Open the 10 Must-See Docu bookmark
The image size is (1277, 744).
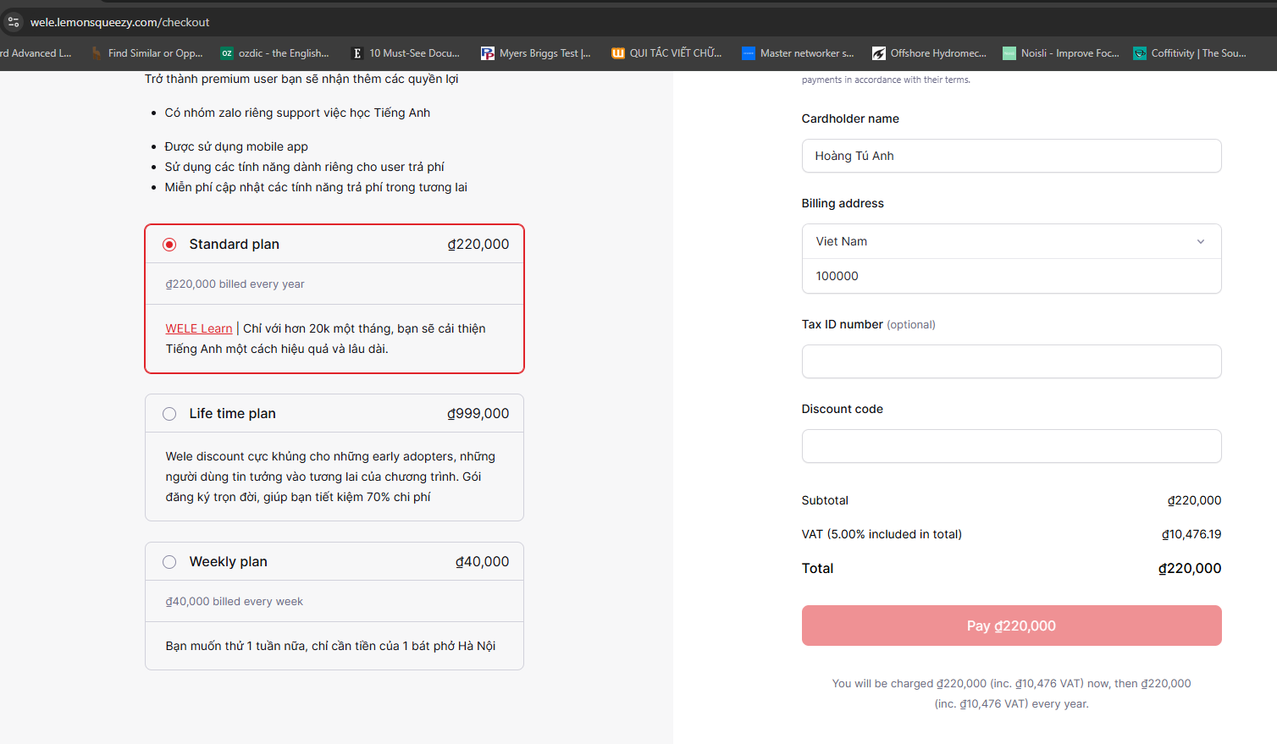406,53
